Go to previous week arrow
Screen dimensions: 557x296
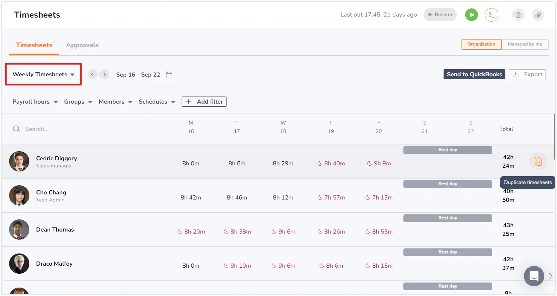coord(92,74)
